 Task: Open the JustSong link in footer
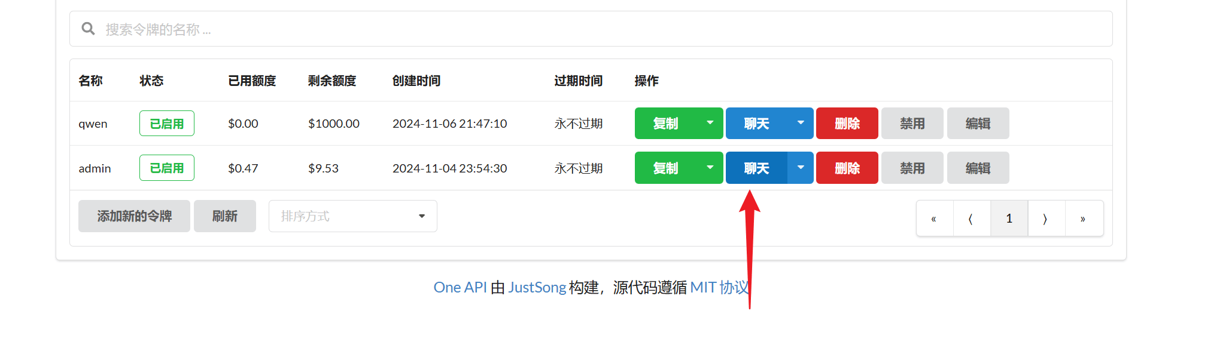click(537, 288)
